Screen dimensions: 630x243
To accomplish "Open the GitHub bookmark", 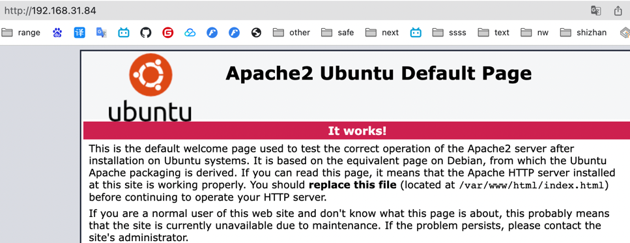I will coord(146,33).
